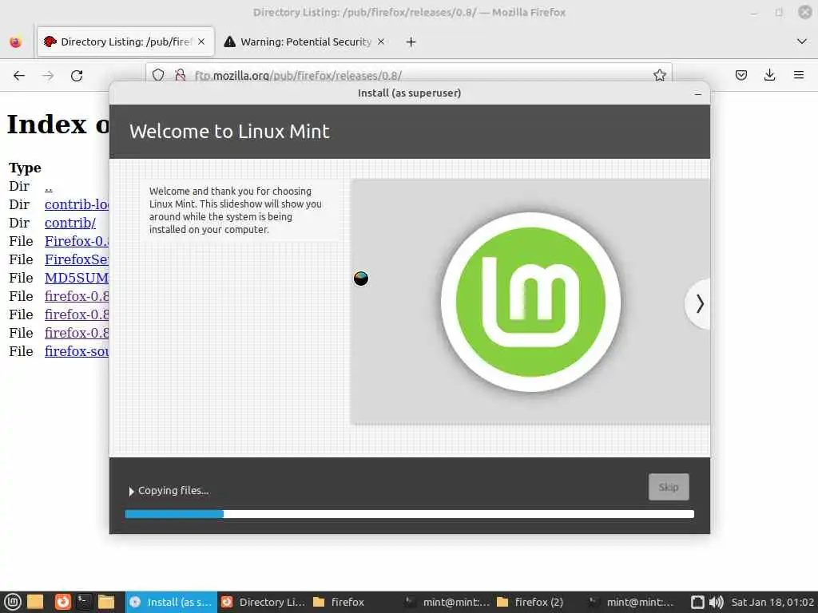818x613 pixels.
Task: Switch to Directory Li... taskbar window
Action: pyautogui.click(x=262, y=602)
